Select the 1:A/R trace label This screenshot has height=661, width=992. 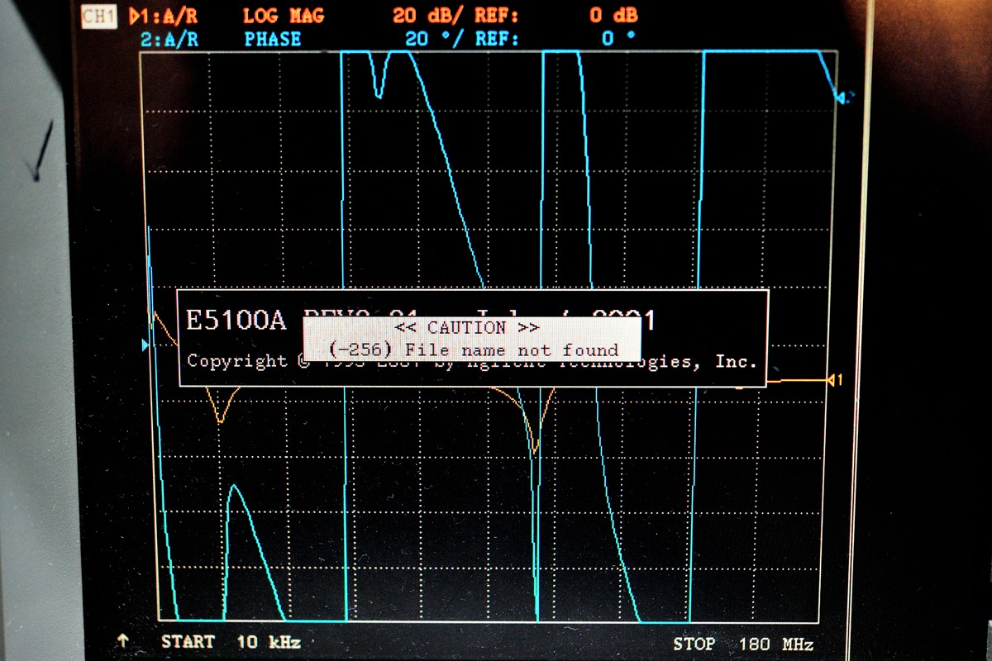coord(170,17)
